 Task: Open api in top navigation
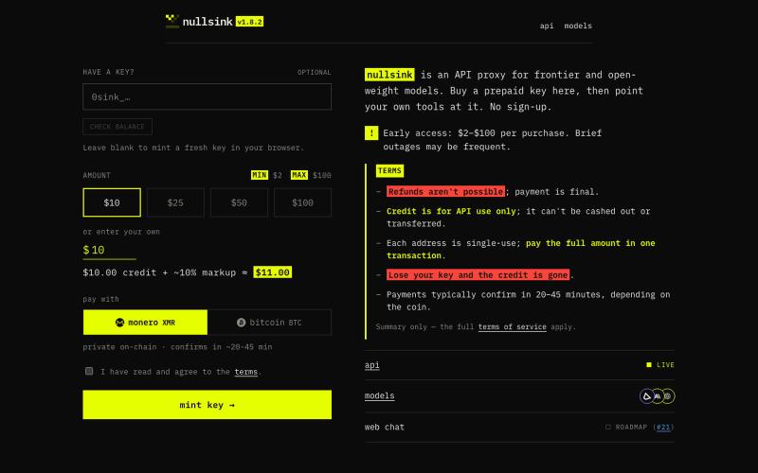[547, 26]
